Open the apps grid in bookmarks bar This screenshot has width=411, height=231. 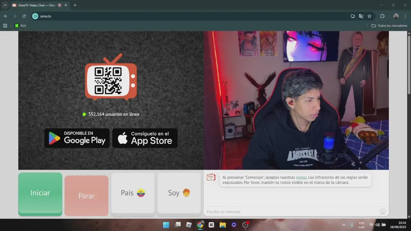(x=5, y=26)
